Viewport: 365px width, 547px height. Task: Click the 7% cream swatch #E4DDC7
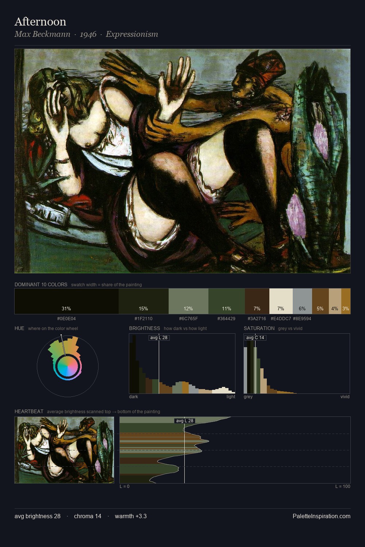click(281, 301)
